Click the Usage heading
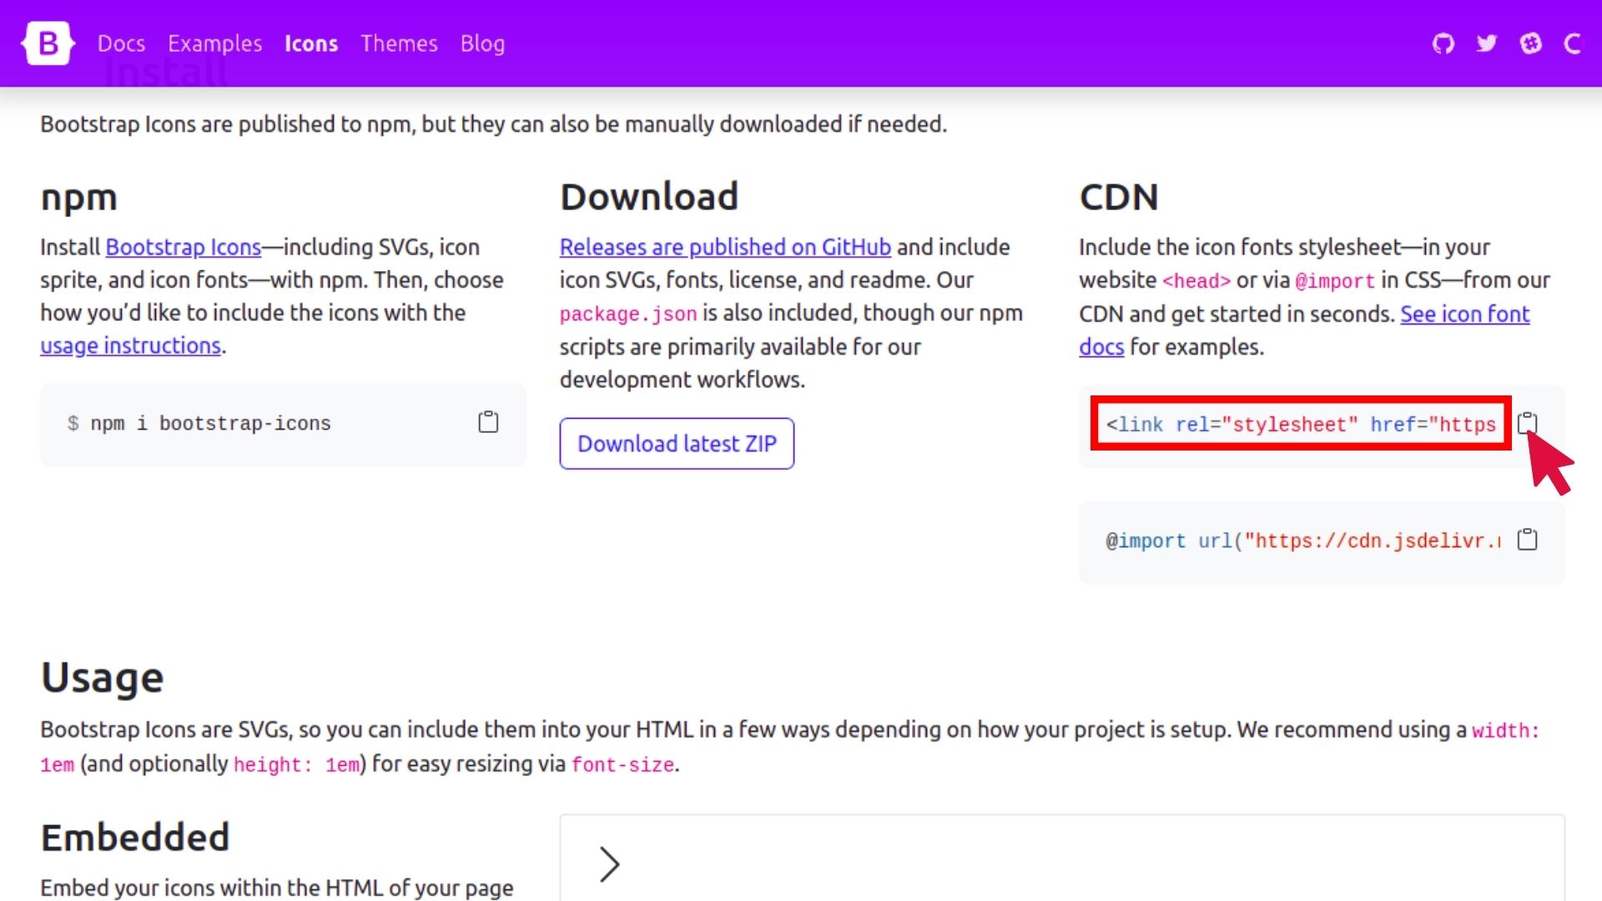This screenshot has width=1602, height=901. 102,677
